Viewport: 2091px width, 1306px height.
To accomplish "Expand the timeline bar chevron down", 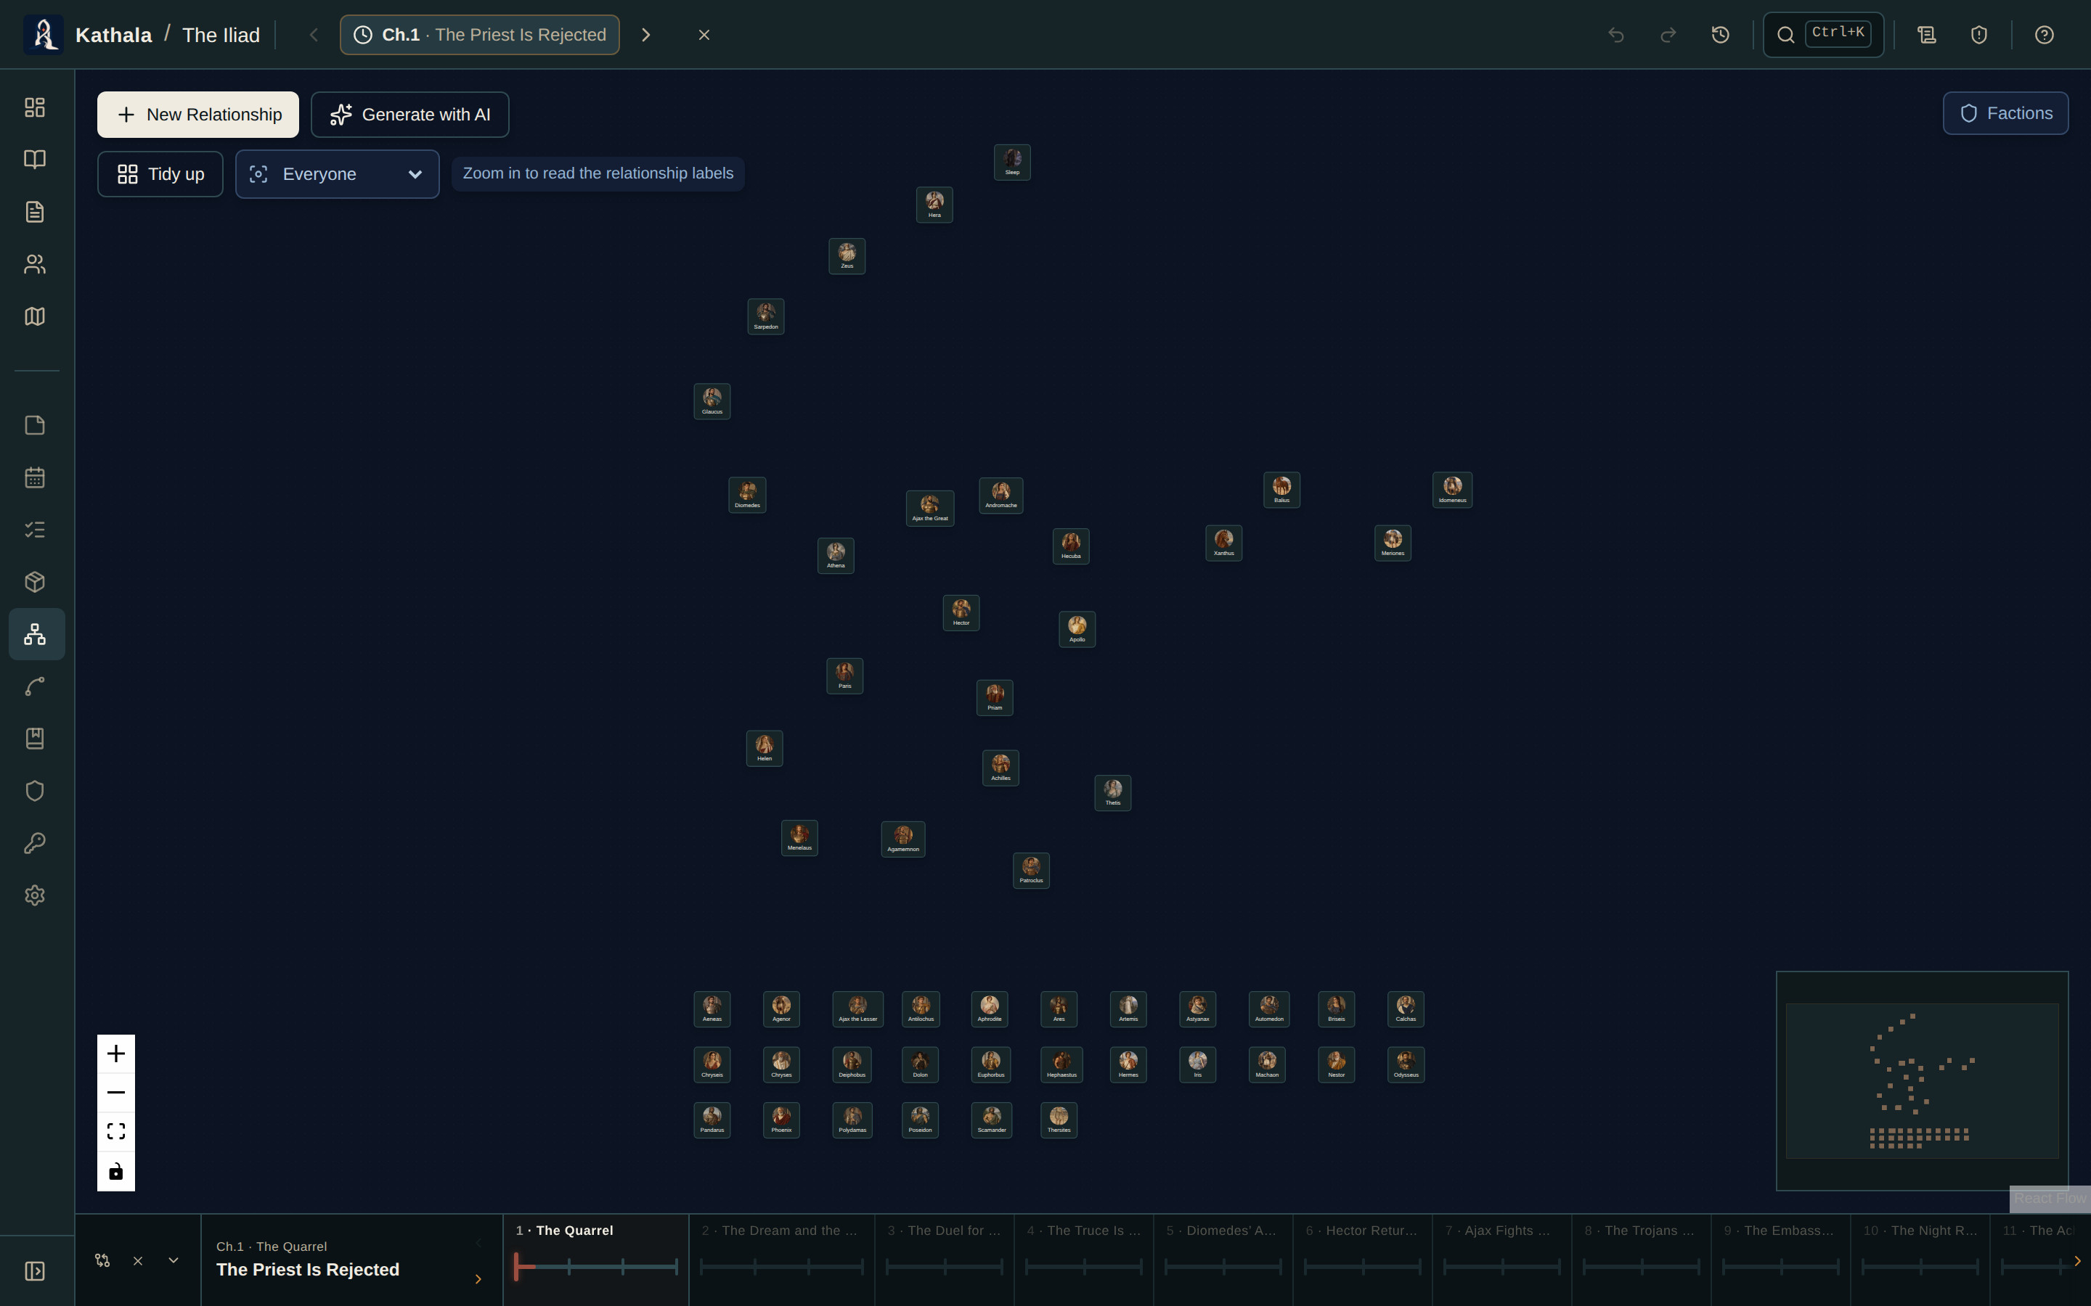I will [174, 1260].
